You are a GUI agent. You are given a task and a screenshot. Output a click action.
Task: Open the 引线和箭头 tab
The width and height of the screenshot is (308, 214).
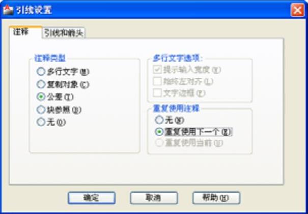coord(64,33)
